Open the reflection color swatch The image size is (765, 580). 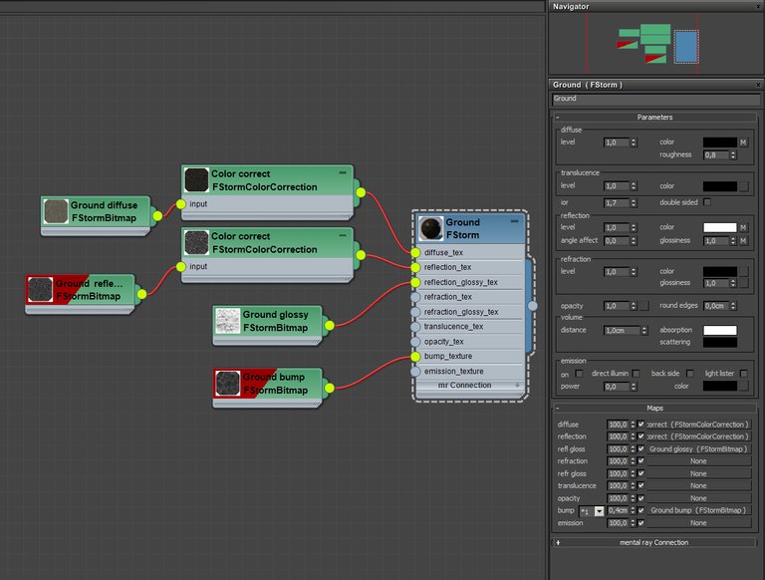719,227
